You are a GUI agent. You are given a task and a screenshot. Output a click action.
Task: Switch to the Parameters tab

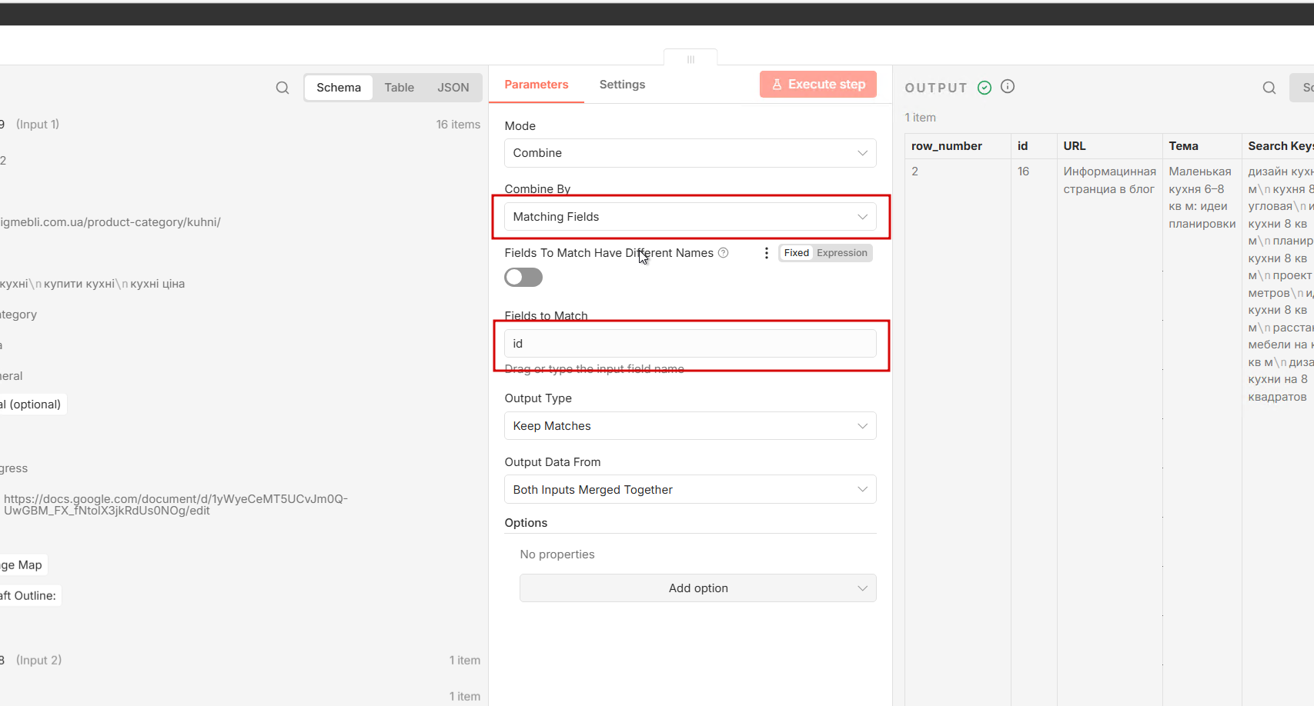pyautogui.click(x=537, y=85)
